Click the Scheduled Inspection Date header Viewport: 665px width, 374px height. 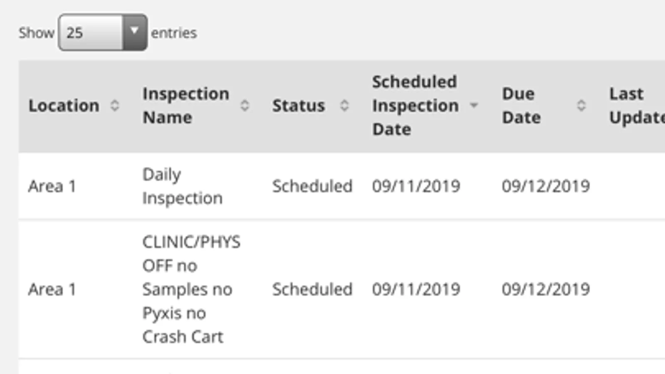click(x=415, y=106)
